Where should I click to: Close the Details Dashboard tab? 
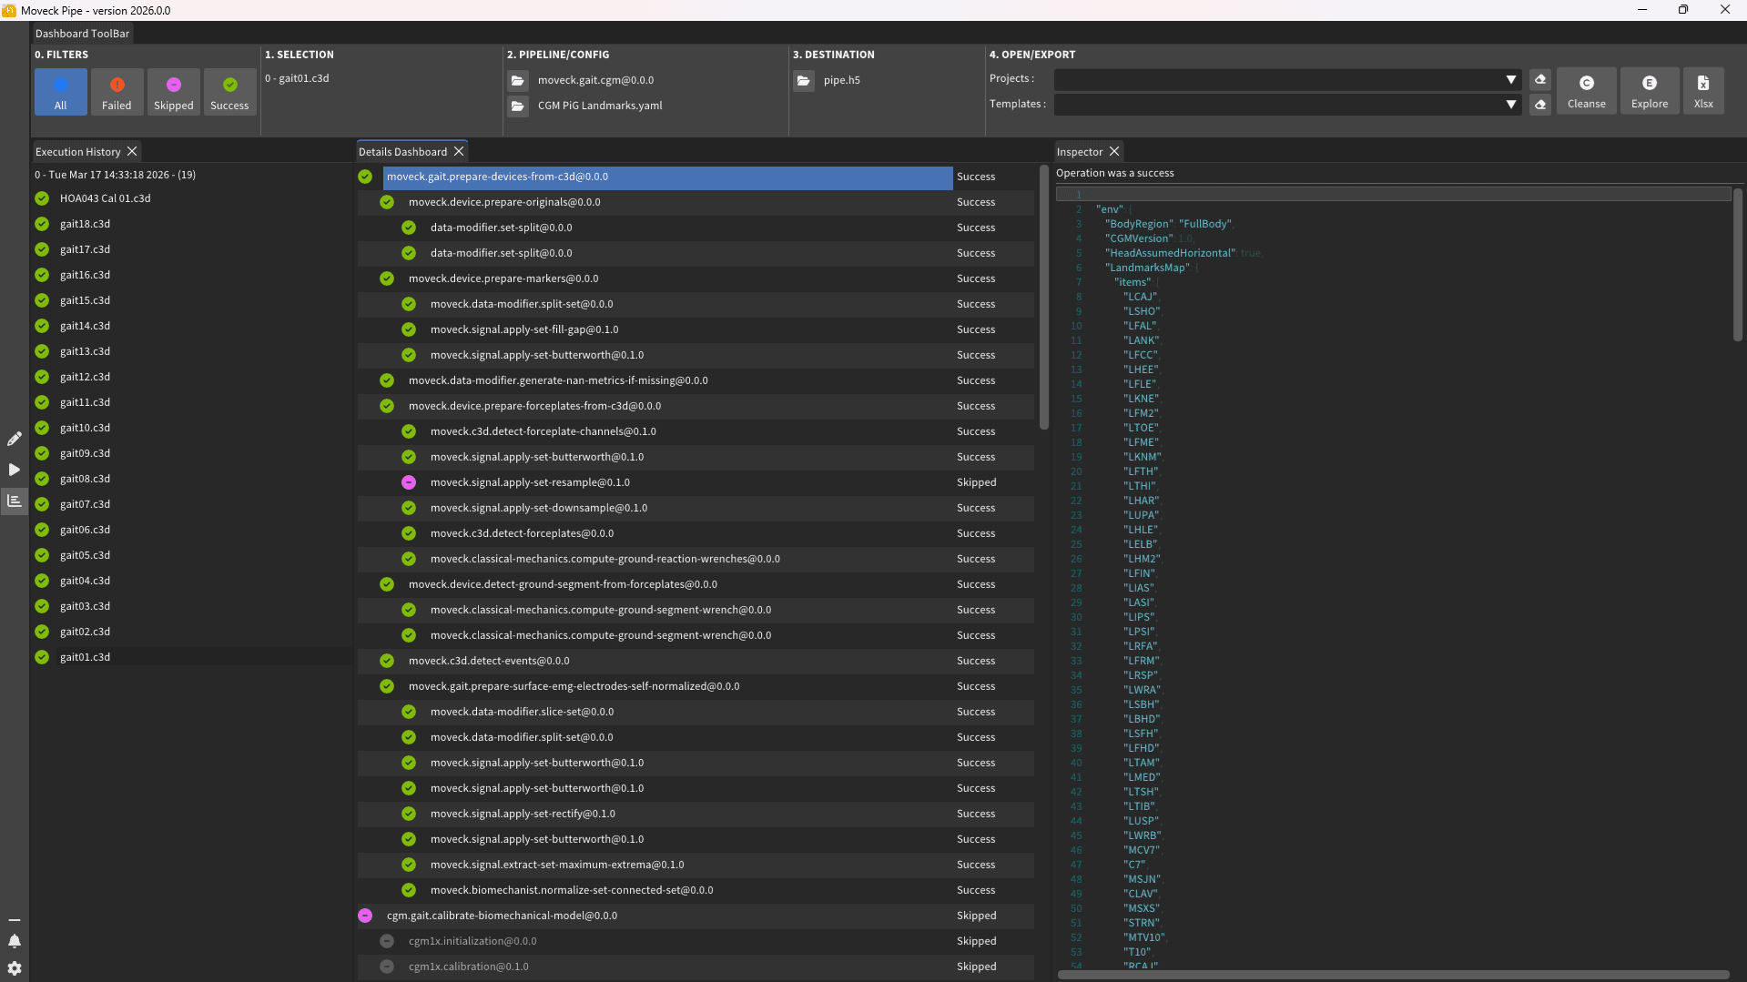(x=459, y=151)
